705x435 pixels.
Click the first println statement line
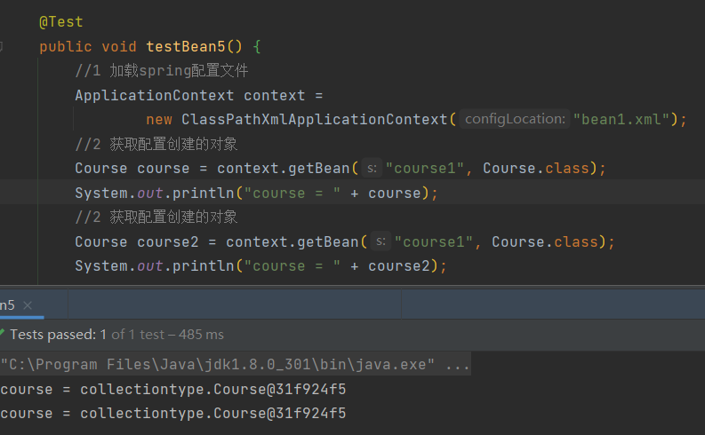click(256, 193)
